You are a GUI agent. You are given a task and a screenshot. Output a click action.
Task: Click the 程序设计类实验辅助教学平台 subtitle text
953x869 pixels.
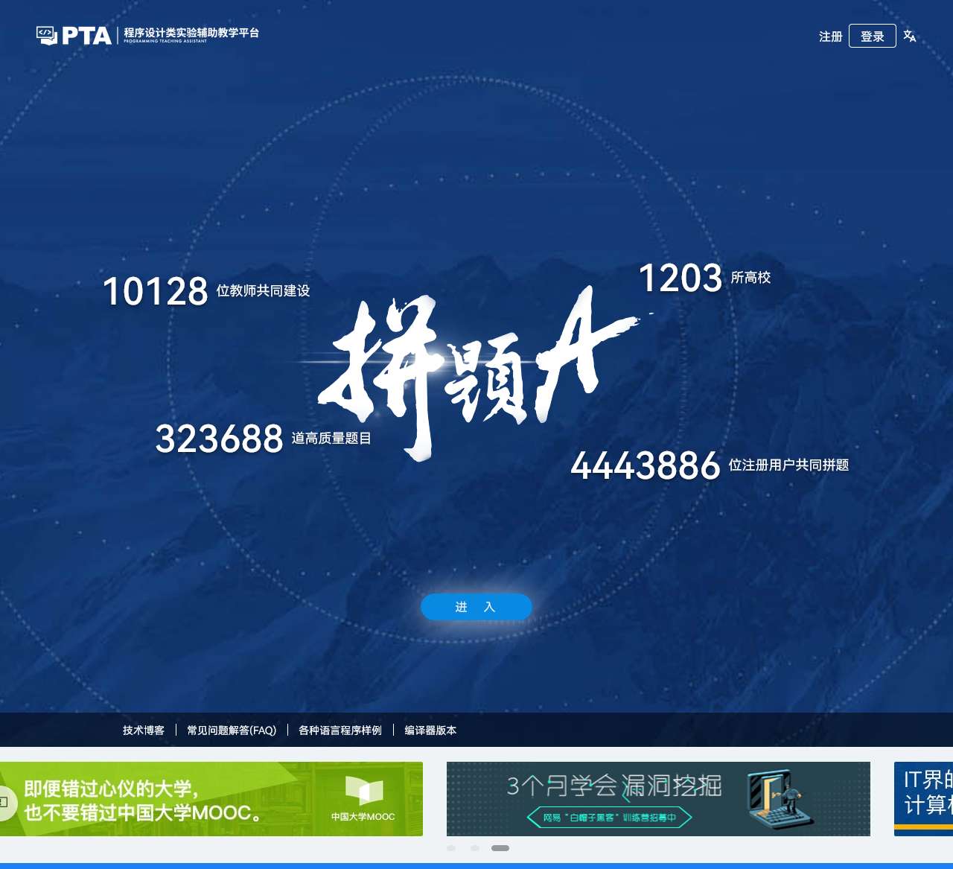tap(191, 33)
